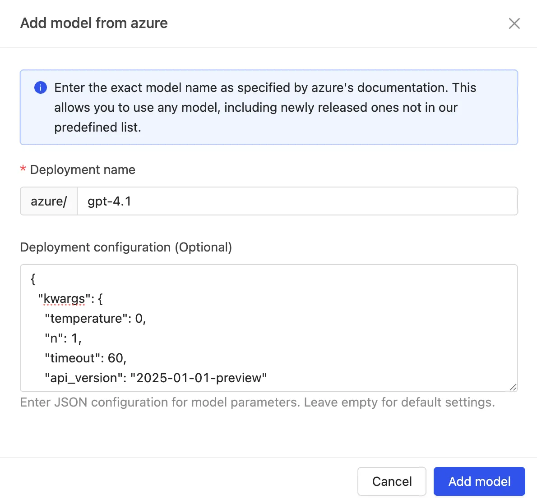This screenshot has width=537, height=503.
Task: Click the blue info icon in notice banner
Action: (40, 87)
